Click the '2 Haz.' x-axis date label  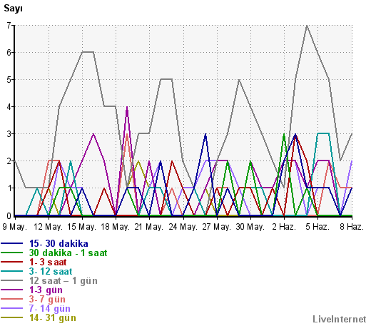pos(284,227)
